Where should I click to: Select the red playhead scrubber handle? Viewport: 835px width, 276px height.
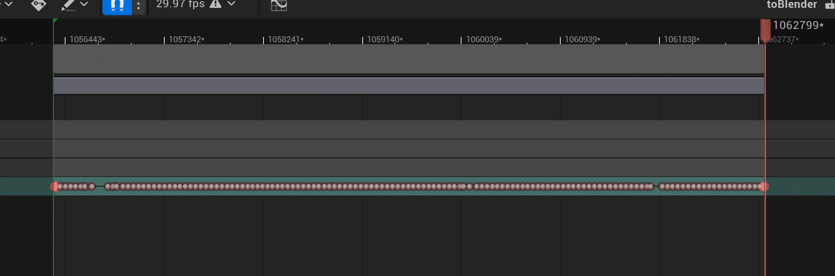765,31
